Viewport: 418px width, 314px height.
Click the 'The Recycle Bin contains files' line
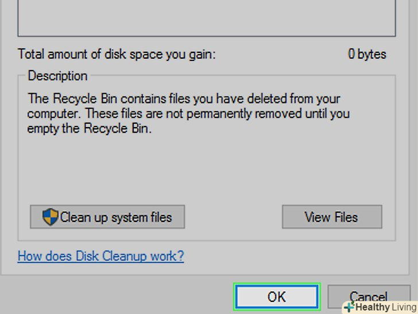click(x=183, y=98)
